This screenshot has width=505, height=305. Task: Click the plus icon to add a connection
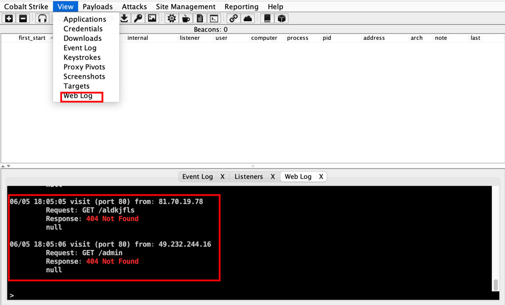tap(9, 18)
